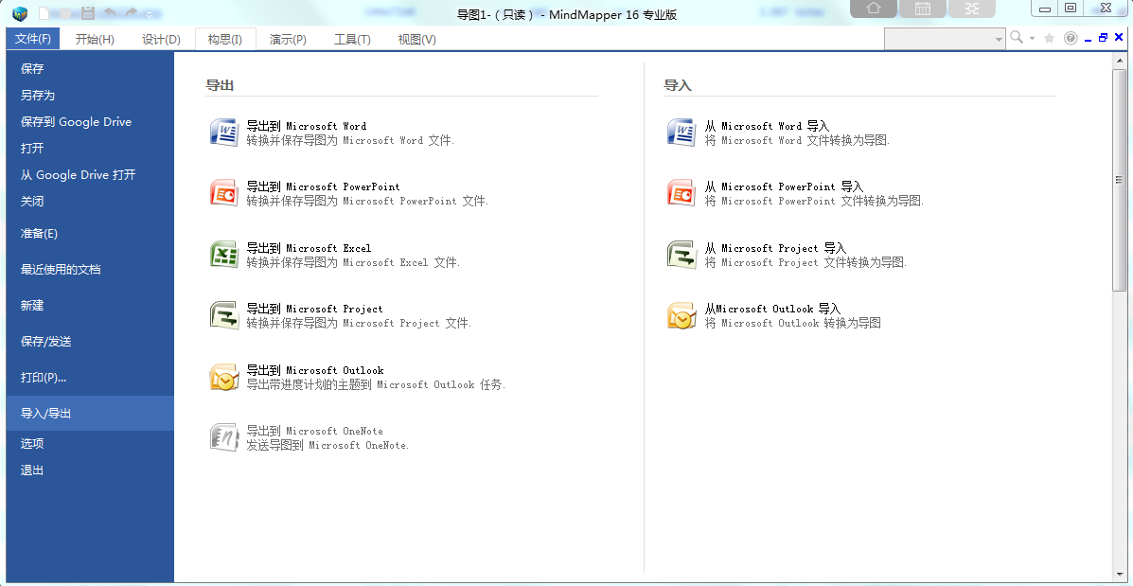
Task: Open the search box dropdown arrow
Action: pos(999,39)
